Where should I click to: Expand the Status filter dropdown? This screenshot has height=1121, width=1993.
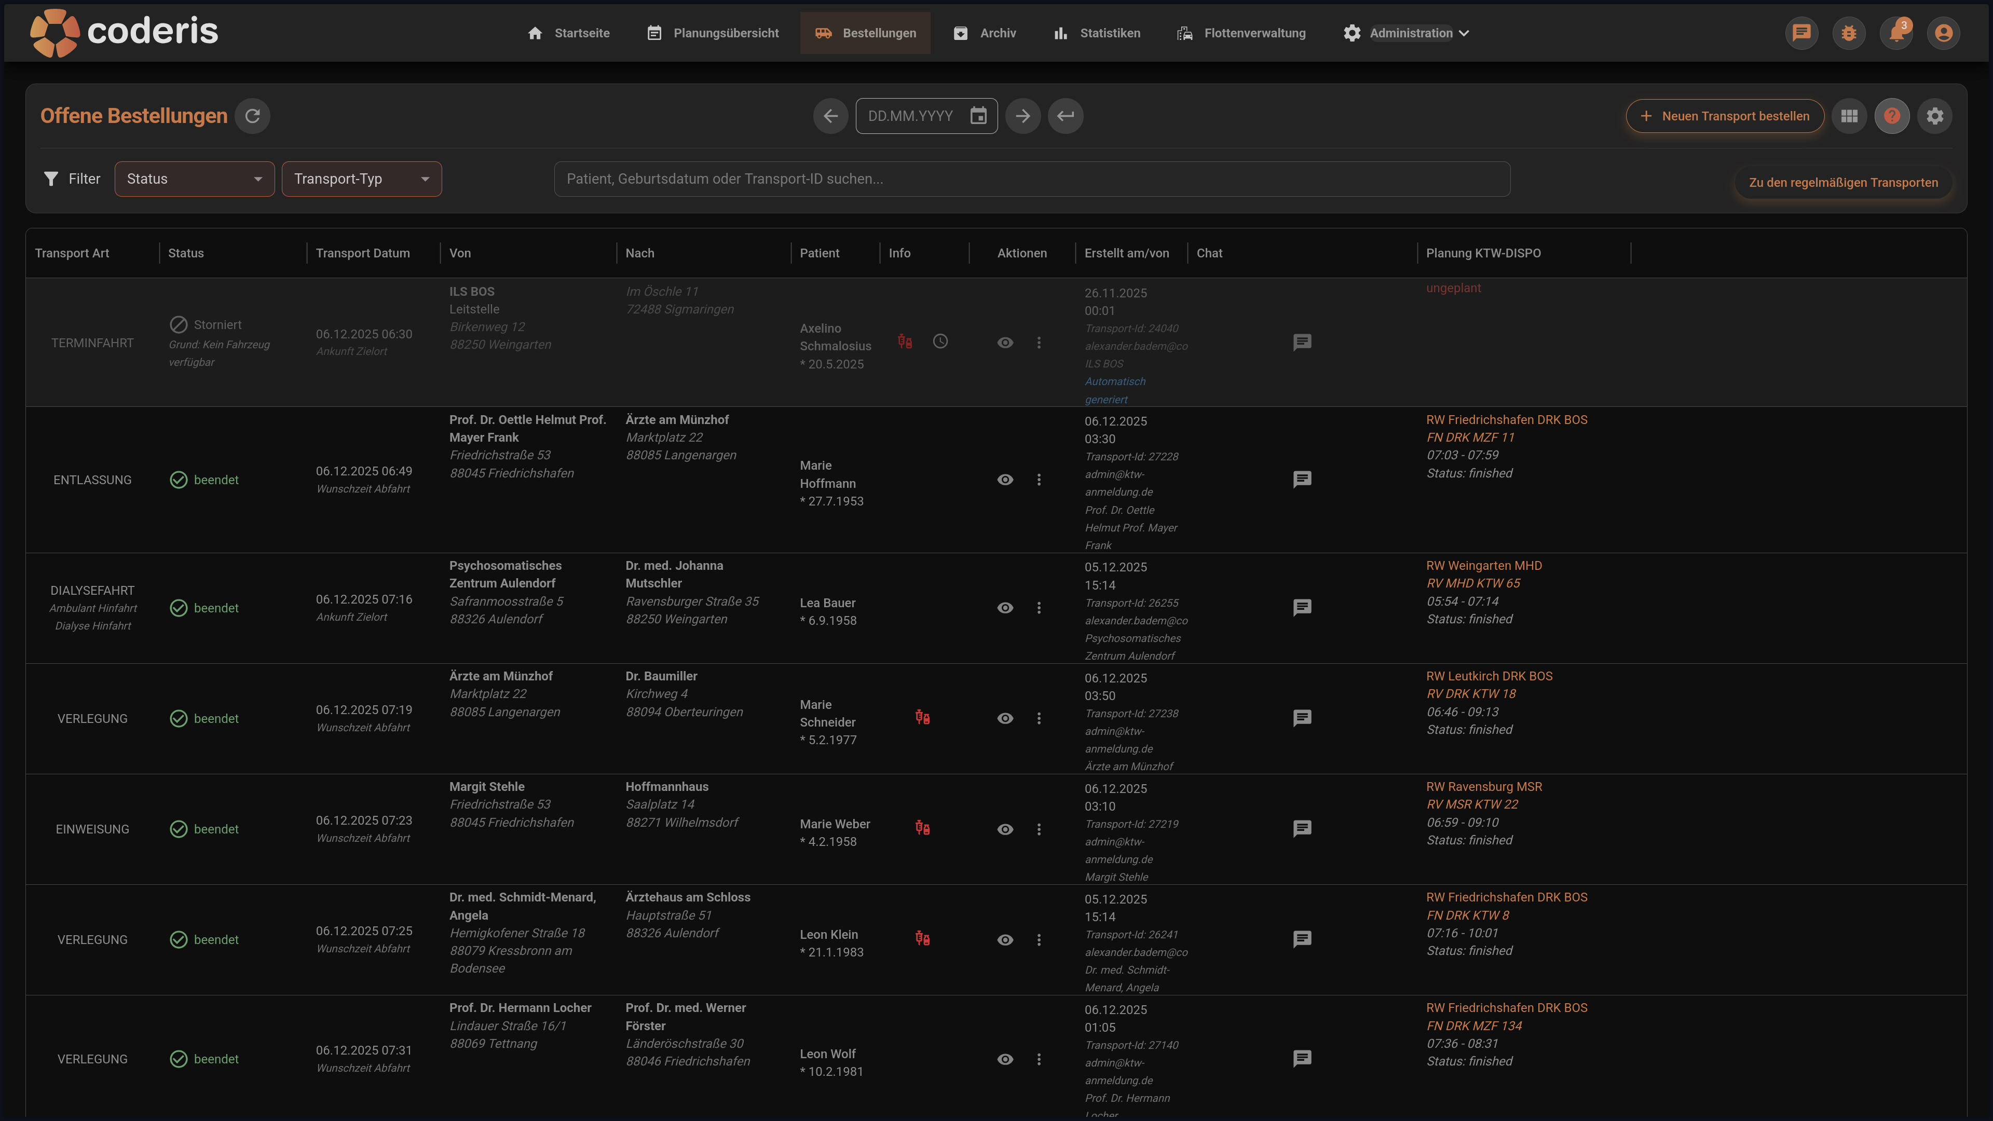[194, 179]
